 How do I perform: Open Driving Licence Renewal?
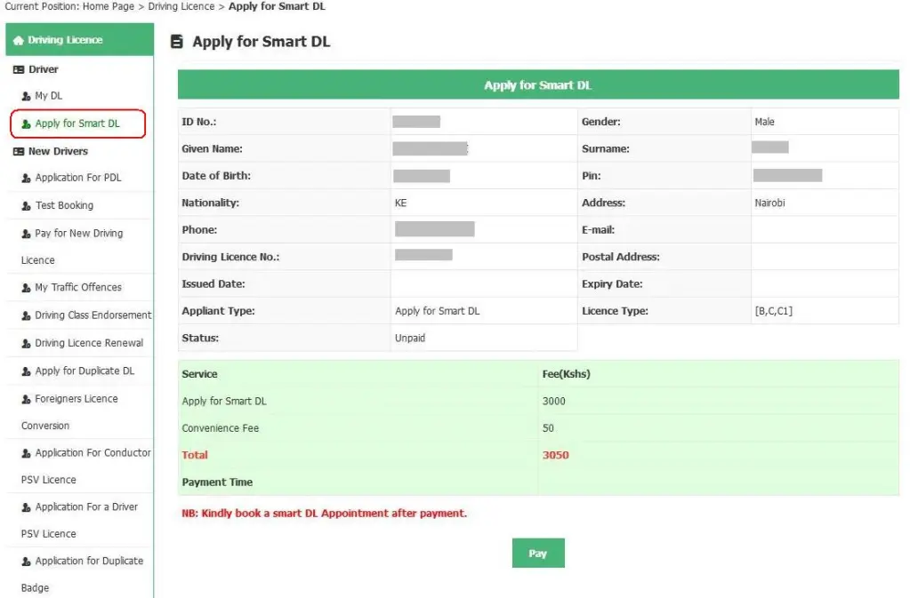pyautogui.click(x=89, y=343)
